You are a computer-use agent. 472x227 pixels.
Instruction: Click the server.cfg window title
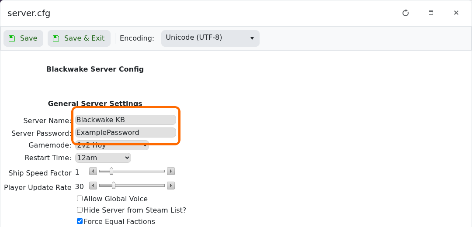click(29, 14)
